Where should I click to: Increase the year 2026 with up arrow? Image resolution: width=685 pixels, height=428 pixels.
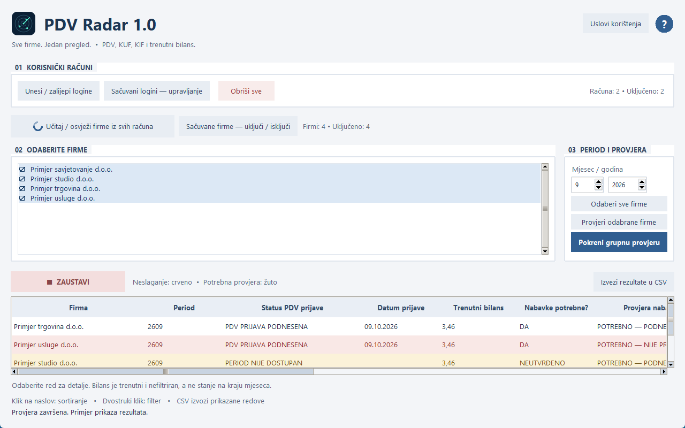[642, 182]
